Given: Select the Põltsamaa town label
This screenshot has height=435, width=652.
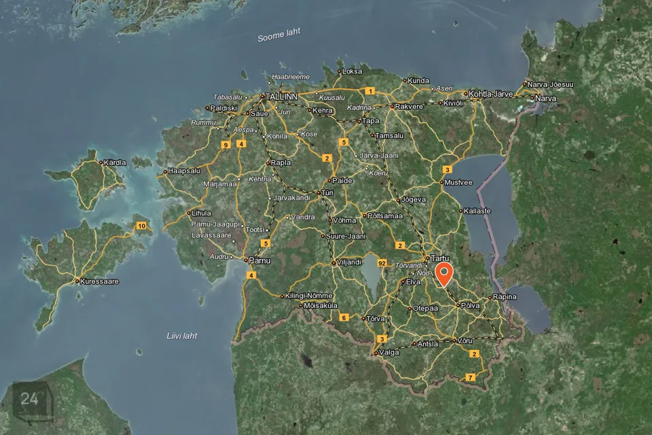Looking at the screenshot, I should pyautogui.click(x=385, y=216).
